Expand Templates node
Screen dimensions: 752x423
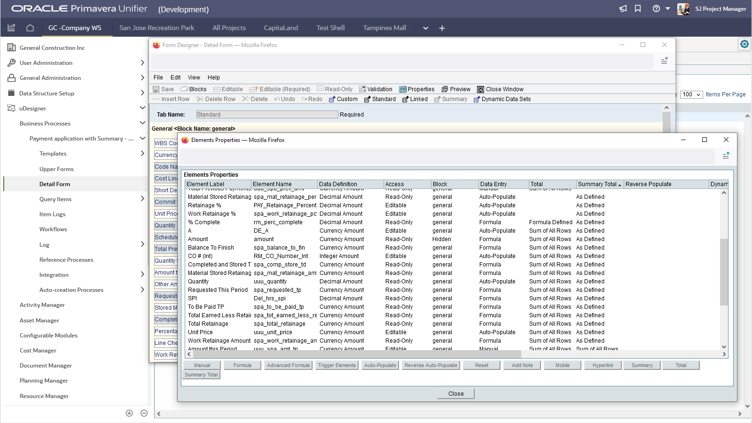tap(142, 153)
